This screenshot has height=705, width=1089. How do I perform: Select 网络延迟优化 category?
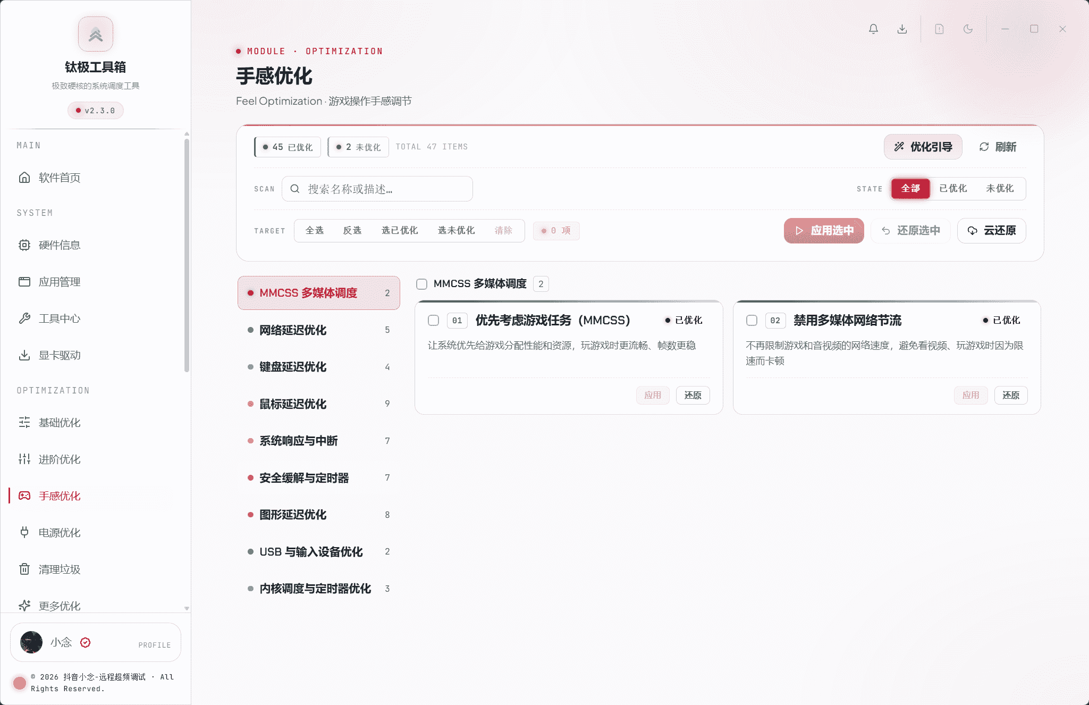319,330
